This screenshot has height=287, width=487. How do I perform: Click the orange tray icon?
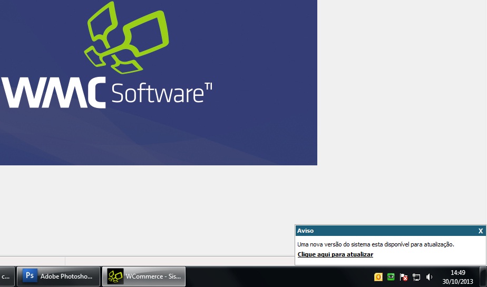[x=378, y=277]
